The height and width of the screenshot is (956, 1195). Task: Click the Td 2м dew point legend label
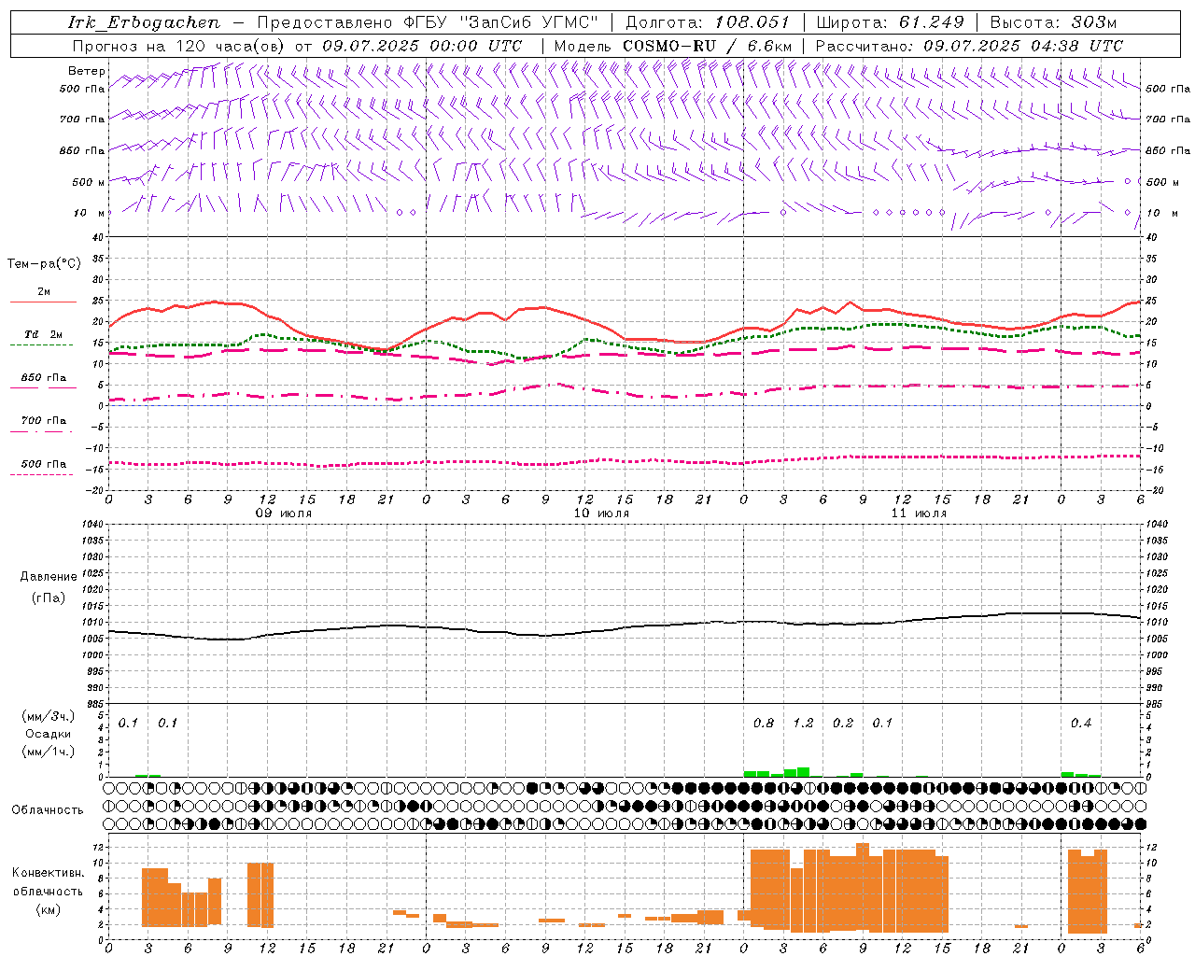[43, 334]
